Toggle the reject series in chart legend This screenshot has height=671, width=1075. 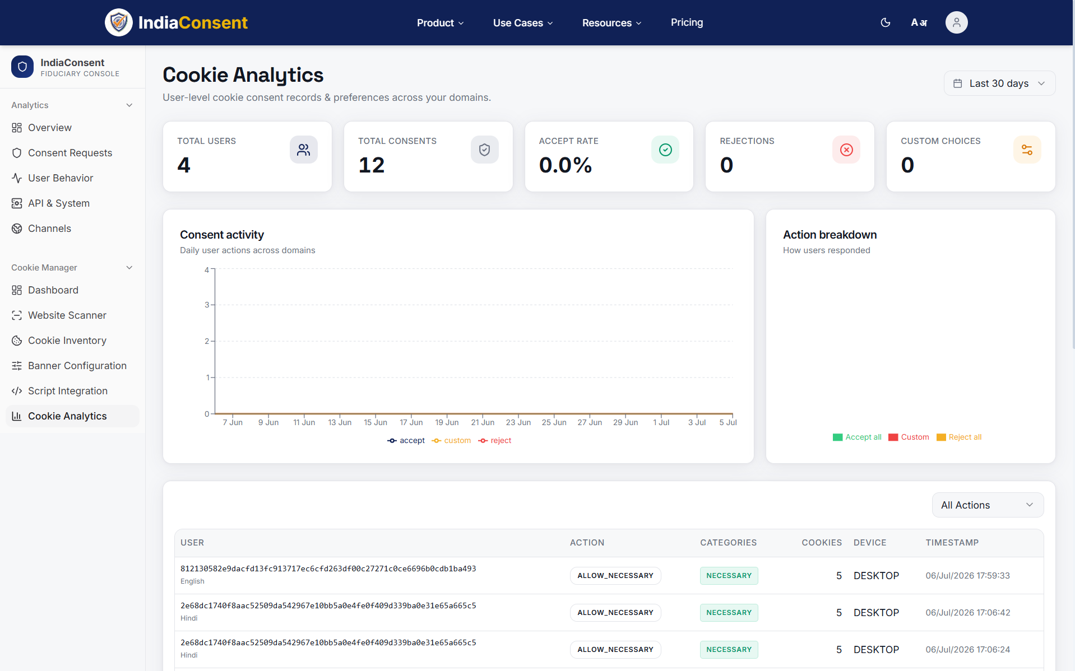pos(494,441)
